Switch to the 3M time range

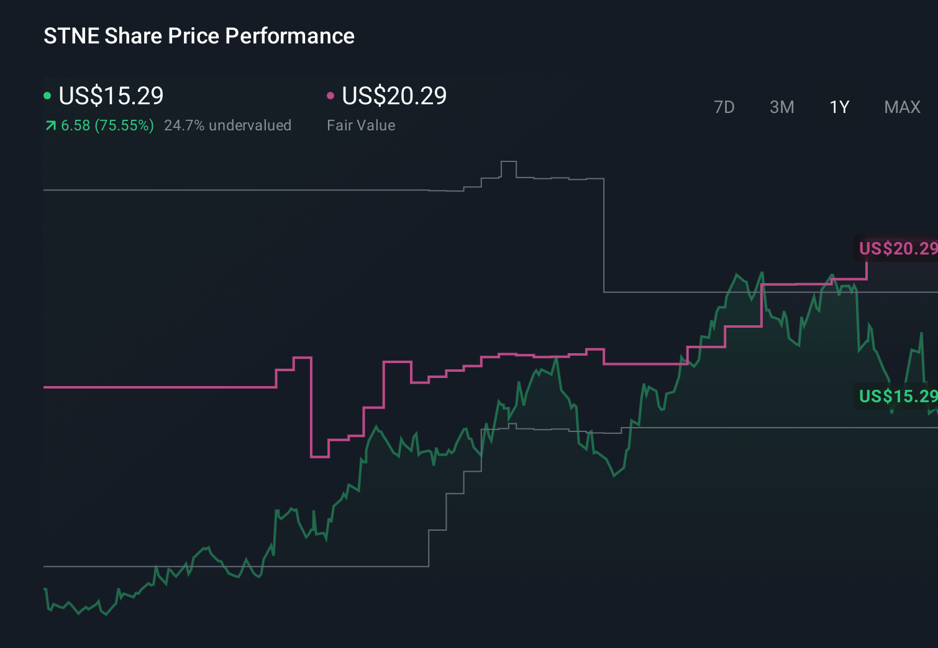tap(782, 107)
